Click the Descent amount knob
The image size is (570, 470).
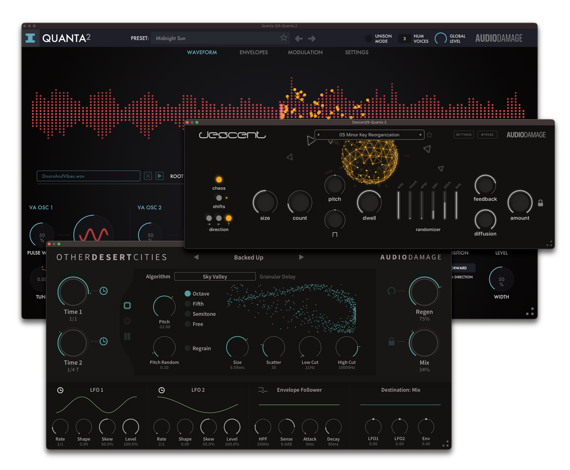coord(520,202)
